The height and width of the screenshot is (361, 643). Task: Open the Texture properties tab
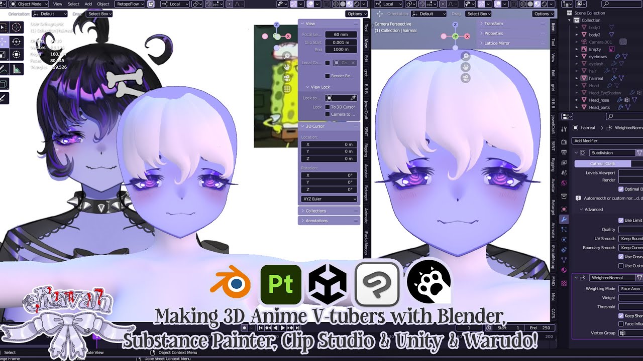pos(564,283)
